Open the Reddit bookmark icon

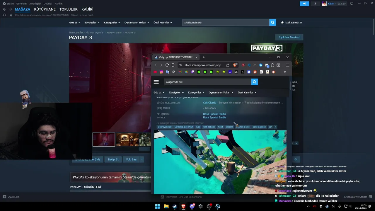point(255,72)
